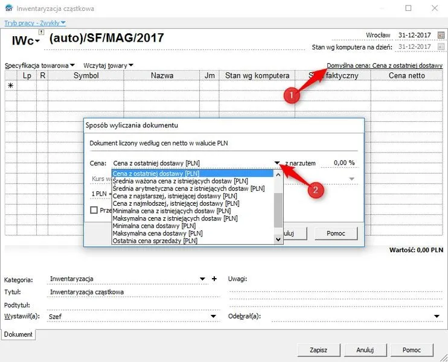Open the calendar icon beside Wrocław date

(x=441, y=35)
